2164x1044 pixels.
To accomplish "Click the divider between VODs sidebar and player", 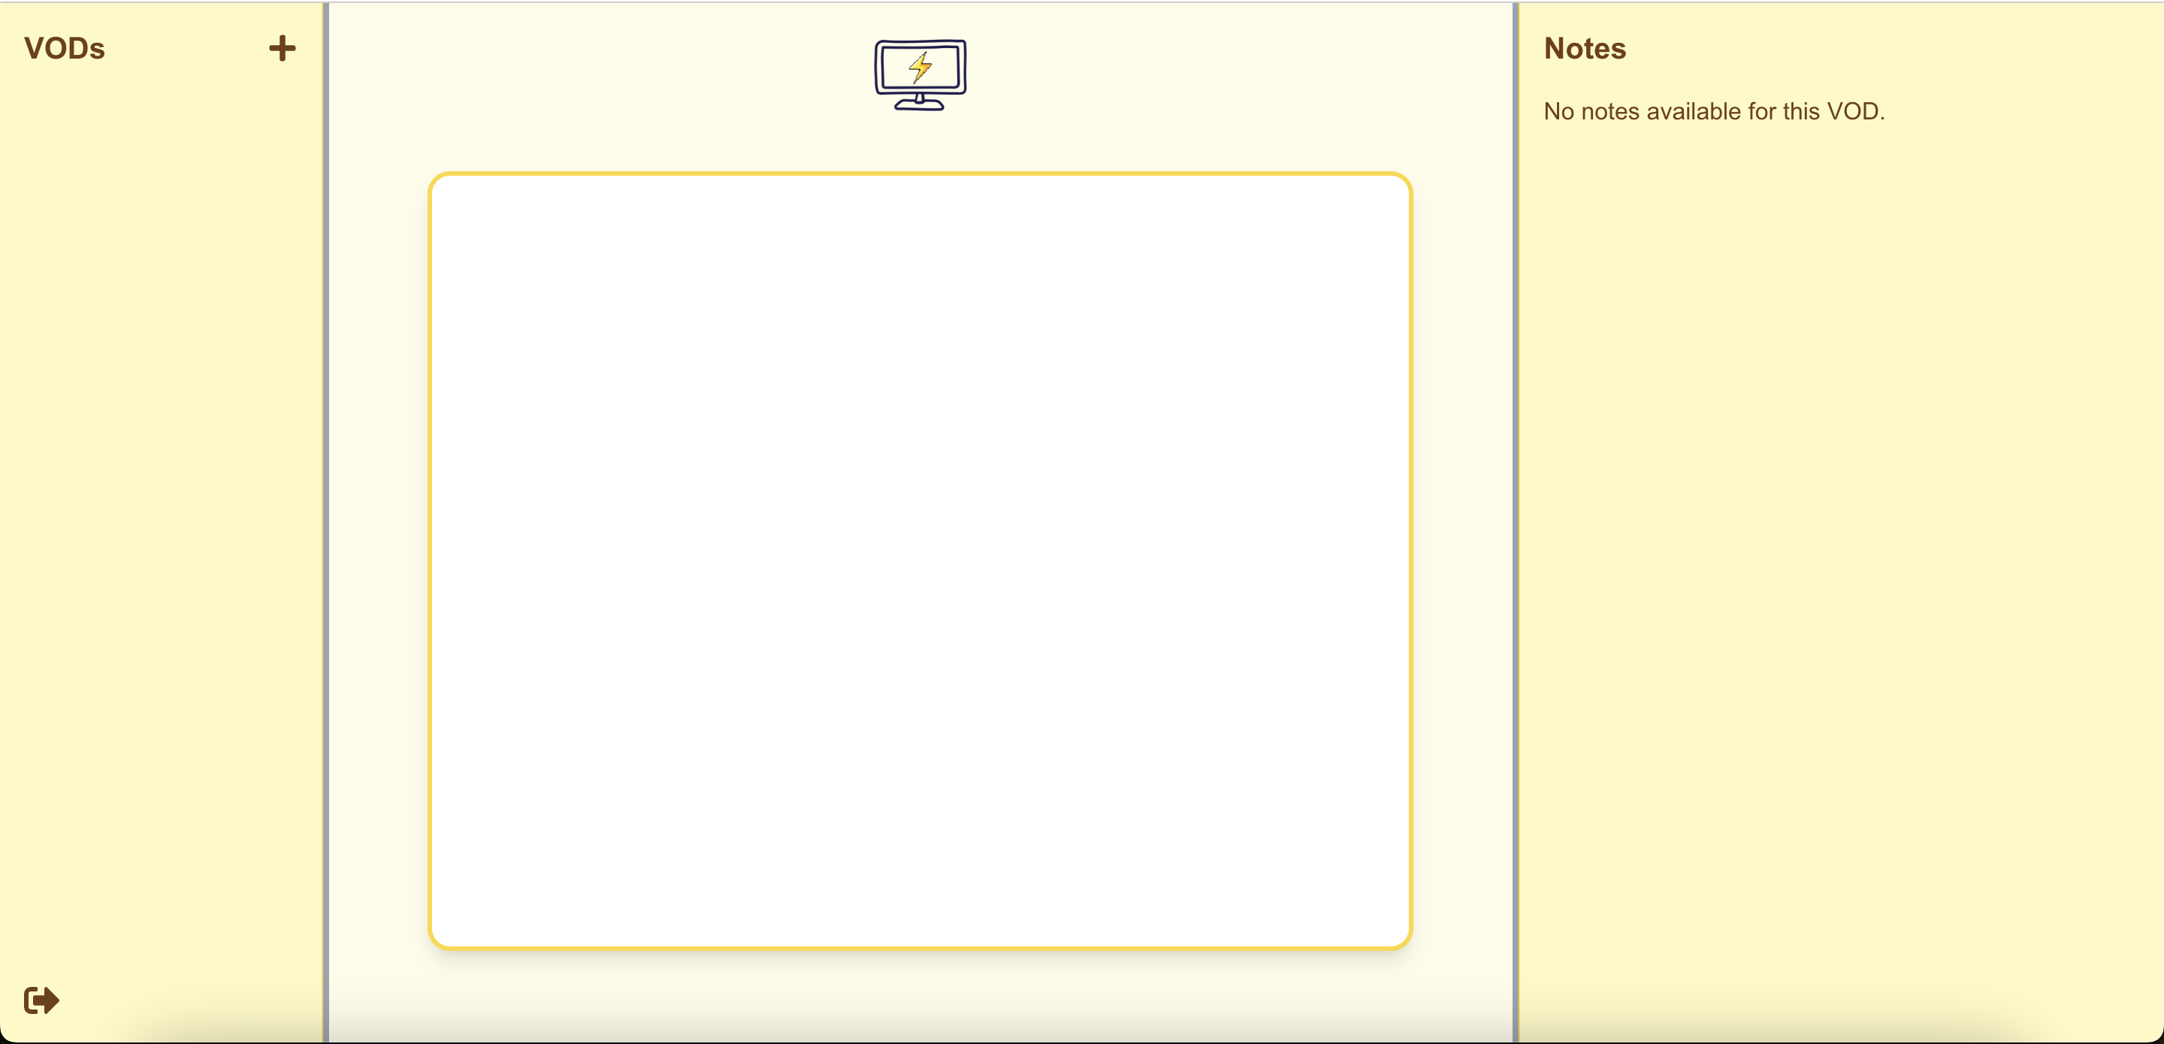I will (x=325, y=520).
